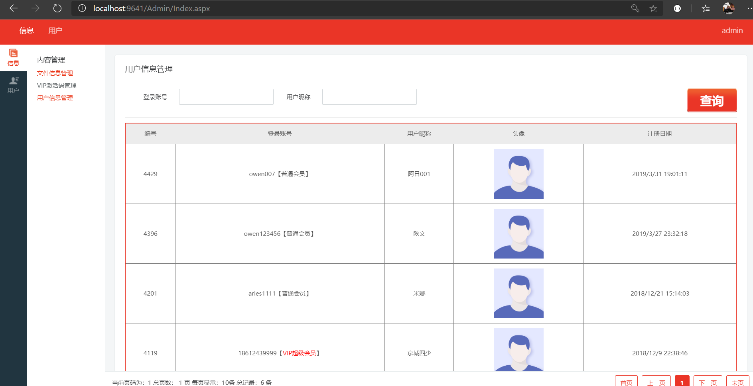Click avatar thumbnail of owen007
This screenshot has height=386, width=753.
click(518, 174)
